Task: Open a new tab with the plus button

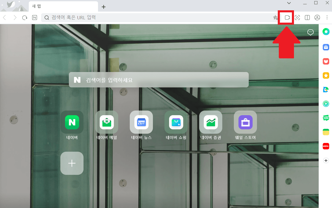Action: [x=104, y=7]
